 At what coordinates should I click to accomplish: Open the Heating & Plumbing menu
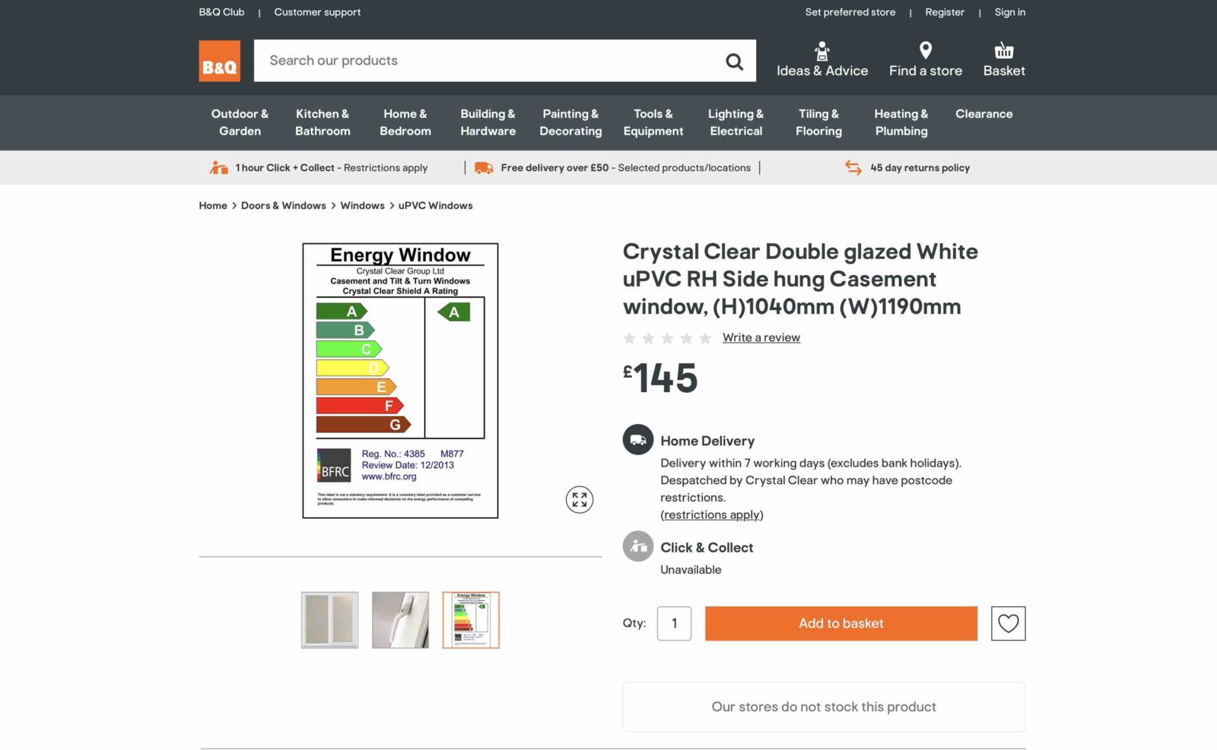click(x=901, y=122)
